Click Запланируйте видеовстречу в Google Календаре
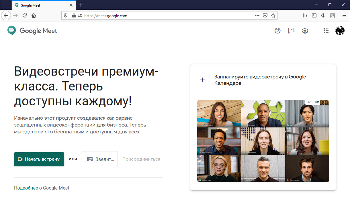Image resolution: width=350 pixels, height=215 pixels. pyautogui.click(x=260, y=80)
